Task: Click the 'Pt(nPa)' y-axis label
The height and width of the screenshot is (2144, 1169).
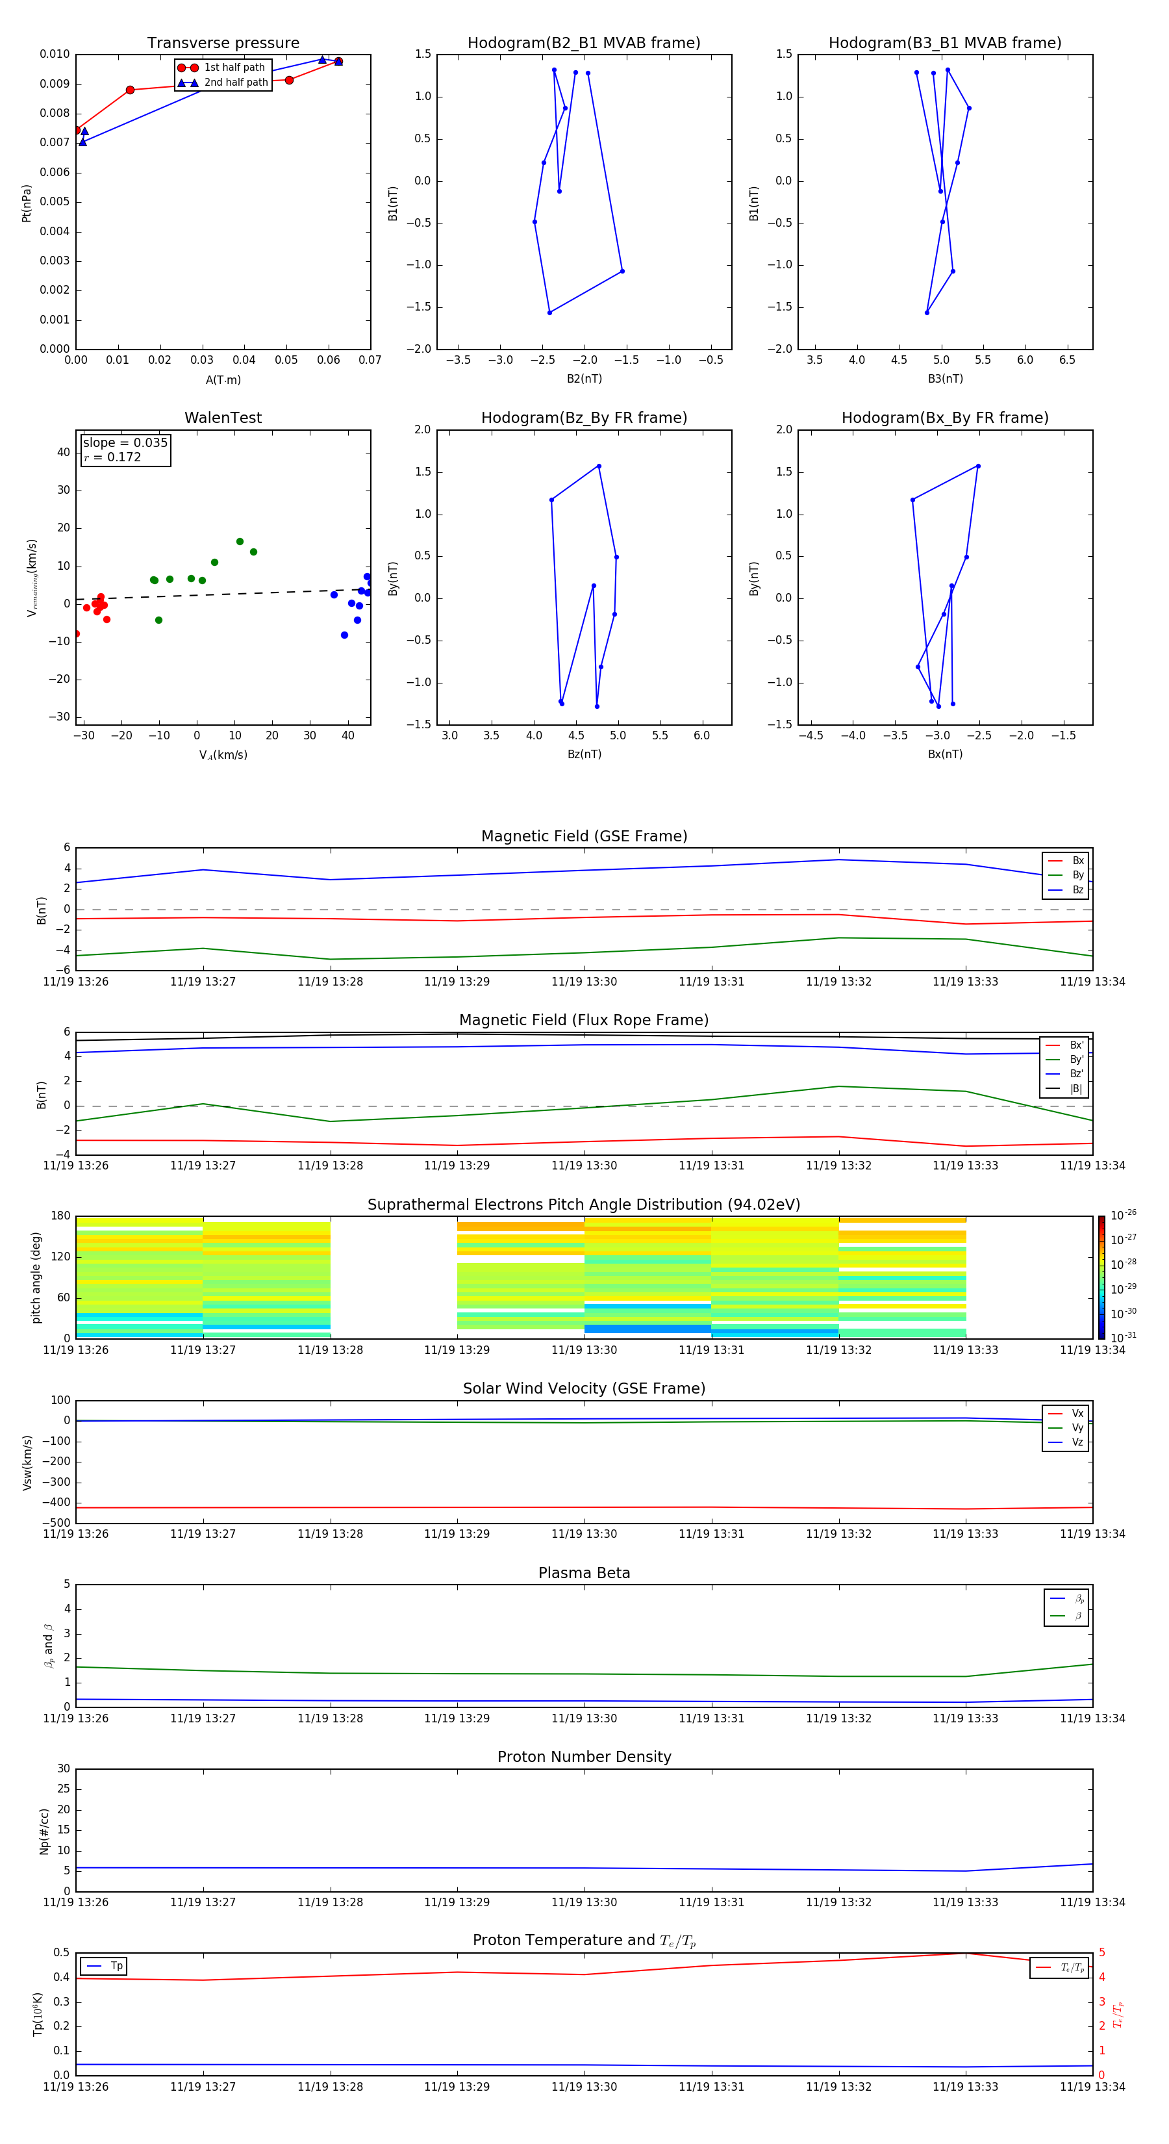Action: point(27,203)
